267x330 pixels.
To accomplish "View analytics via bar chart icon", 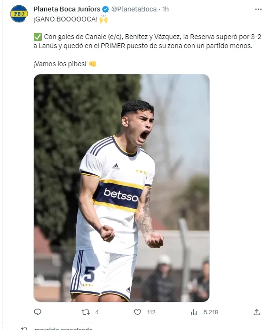I will pyautogui.click(x=194, y=312).
